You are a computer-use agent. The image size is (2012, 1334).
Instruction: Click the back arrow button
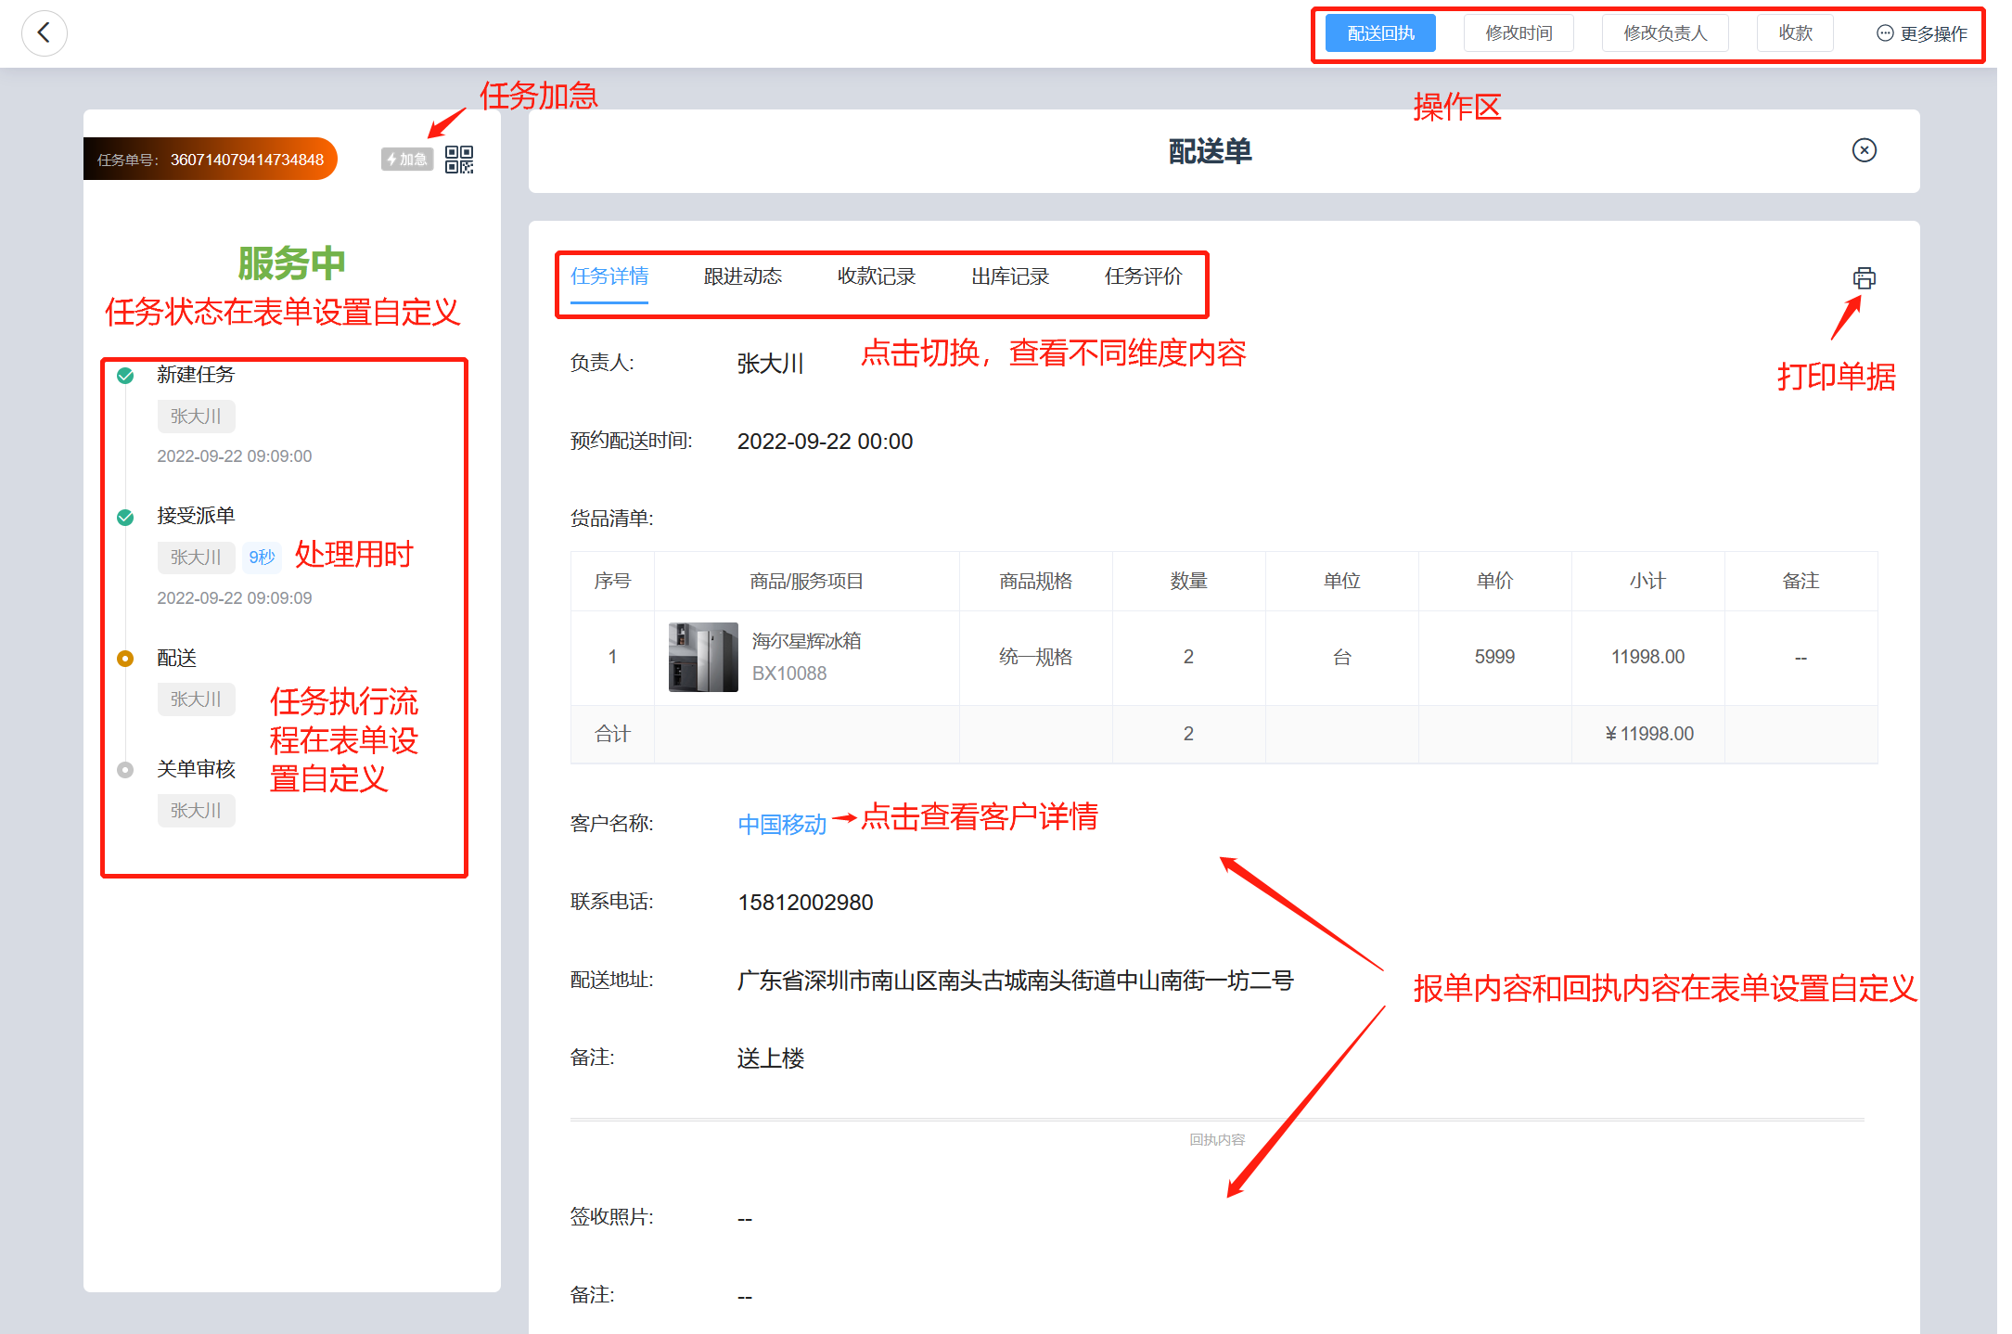point(44,33)
